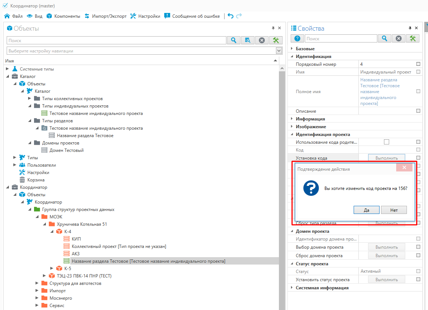428x310 pixels.
Task: Open the navigation settings dropdown
Action: point(279,51)
